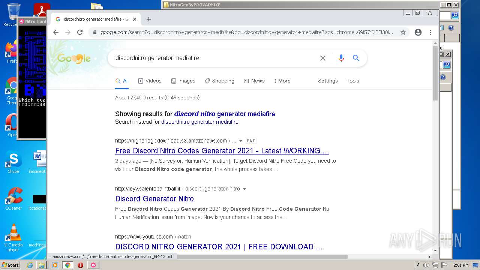This screenshot has width=480, height=270.
Task: Search instead for discordnitro generator mediafire
Action: [x=200, y=122]
